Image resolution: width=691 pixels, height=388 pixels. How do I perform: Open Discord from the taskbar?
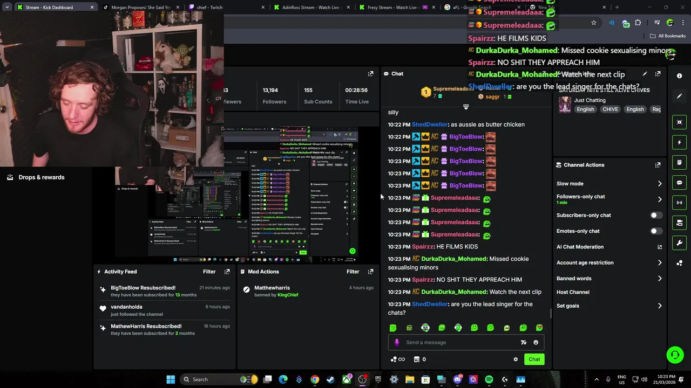pyautogui.click(x=457, y=379)
